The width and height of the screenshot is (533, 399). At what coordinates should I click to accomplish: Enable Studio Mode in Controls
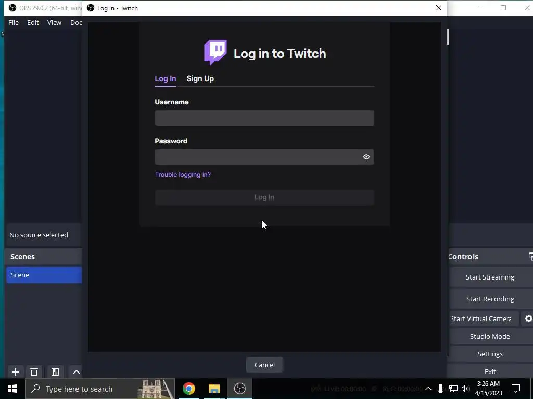[490, 336]
